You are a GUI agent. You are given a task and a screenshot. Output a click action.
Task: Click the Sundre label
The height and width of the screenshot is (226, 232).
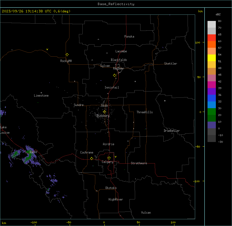click(x=79, y=105)
